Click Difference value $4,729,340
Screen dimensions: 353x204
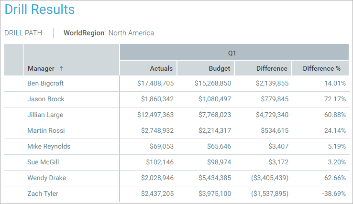tap(272, 115)
